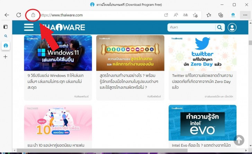Viewport: 252px width, 154px height.
Task: Click the vertical scrollbar down arrow
Action: click(250, 146)
